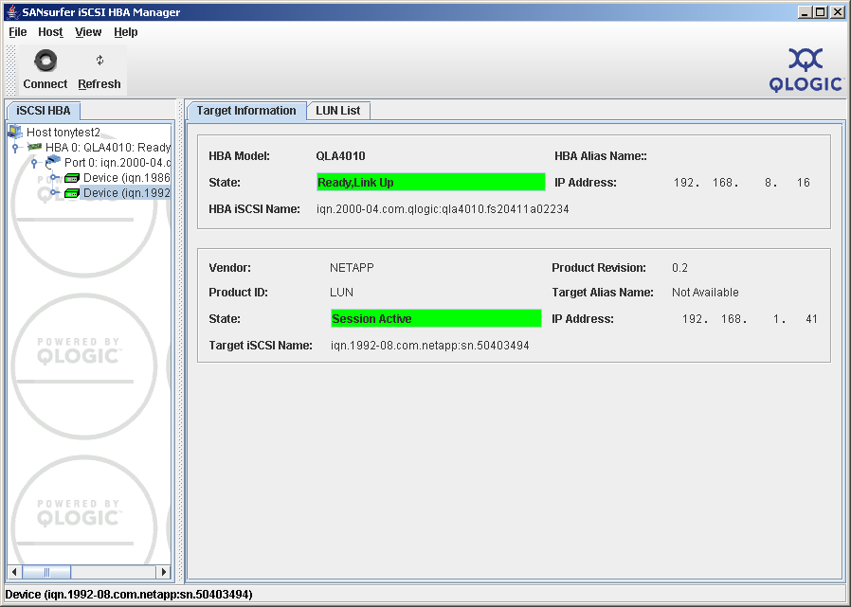Open the View menu
The height and width of the screenshot is (607, 851).
pos(88,32)
